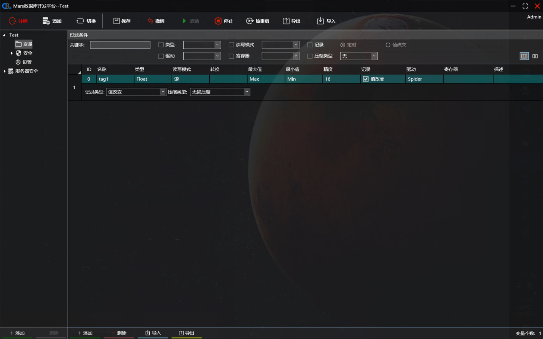
Task: Collapse the Test root tree node arrow
Action: [x=4, y=35]
